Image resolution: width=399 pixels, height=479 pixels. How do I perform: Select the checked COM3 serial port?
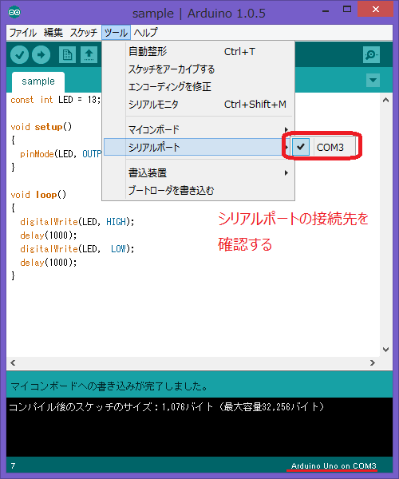(324, 147)
